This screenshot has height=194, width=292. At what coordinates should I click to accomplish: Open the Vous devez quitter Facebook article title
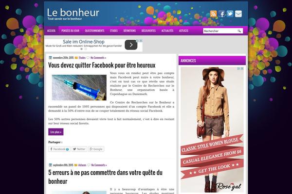[102, 65]
